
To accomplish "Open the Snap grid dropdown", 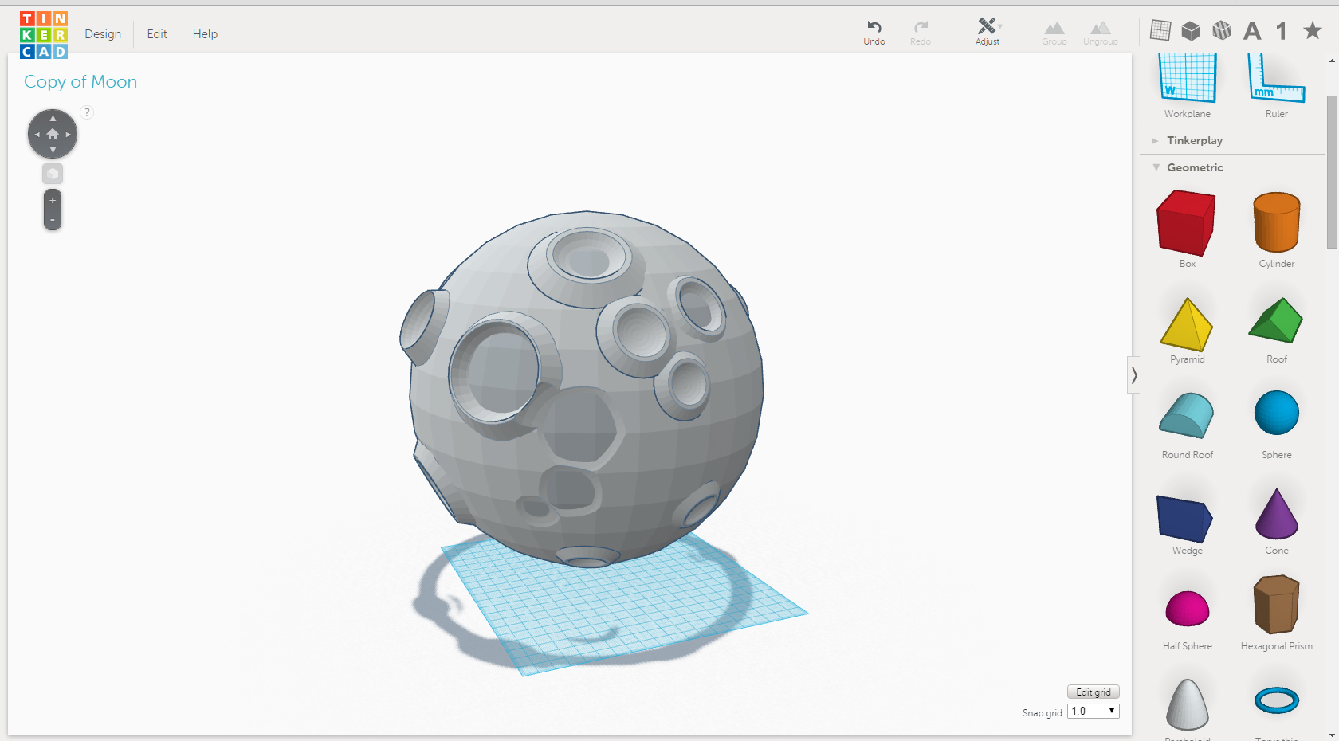I will [1094, 711].
